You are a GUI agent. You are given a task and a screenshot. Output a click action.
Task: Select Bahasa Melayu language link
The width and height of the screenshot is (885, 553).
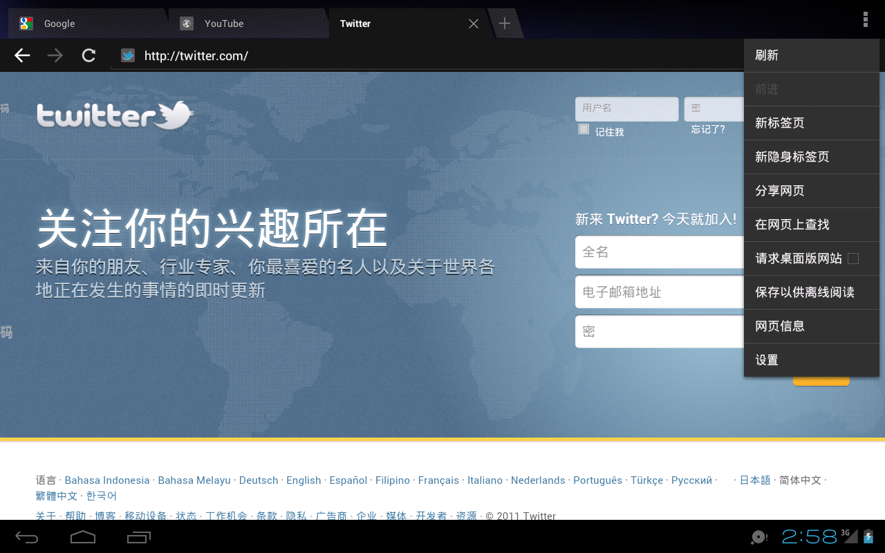coord(194,480)
